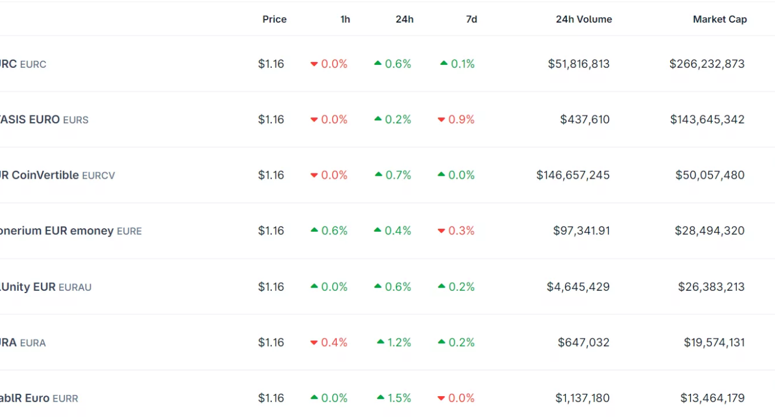This screenshot has width=775, height=417.
Task: Sort by 7d change column header
Action: click(471, 20)
